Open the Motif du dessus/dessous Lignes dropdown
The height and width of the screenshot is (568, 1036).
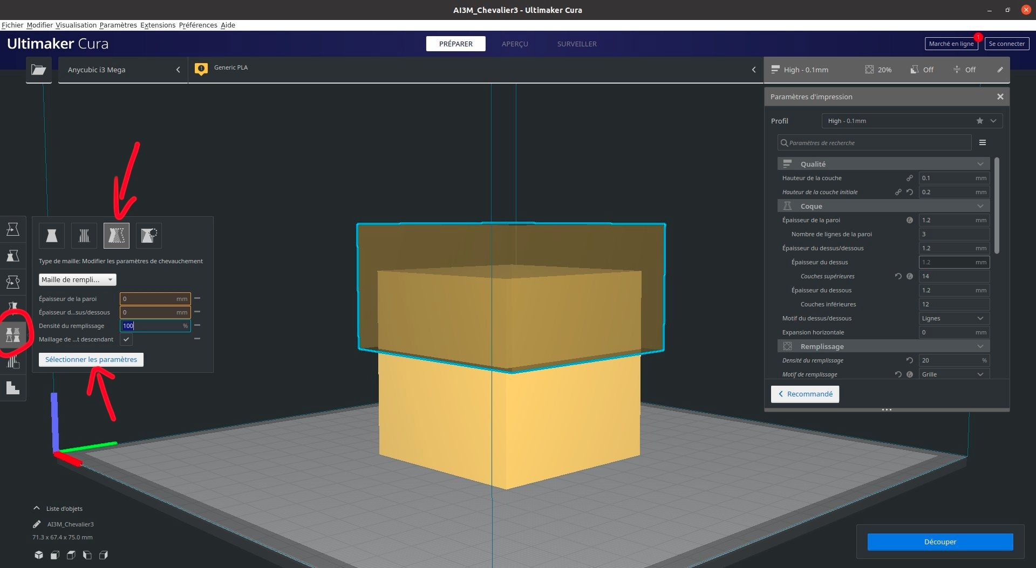[954, 318]
